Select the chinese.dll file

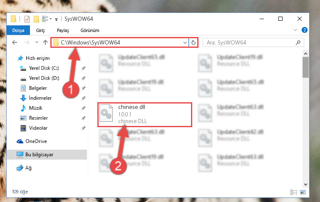(x=145, y=114)
